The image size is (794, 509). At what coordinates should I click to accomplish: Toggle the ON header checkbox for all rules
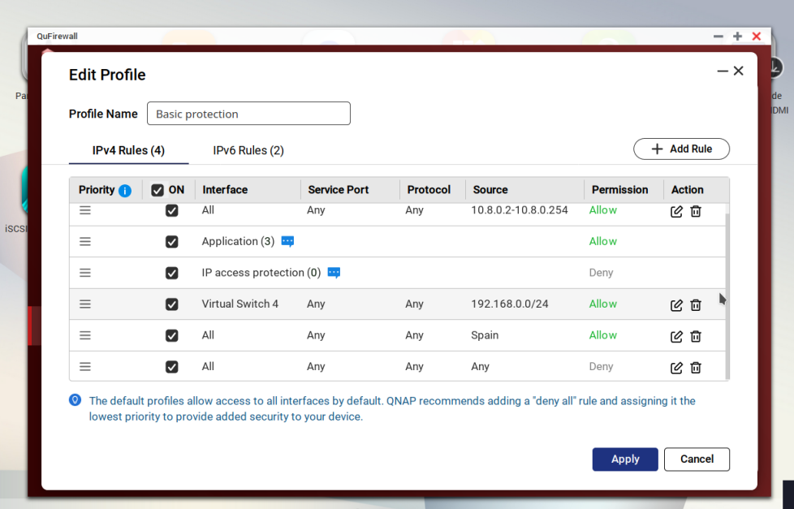pyautogui.click(x=158, y=191)
